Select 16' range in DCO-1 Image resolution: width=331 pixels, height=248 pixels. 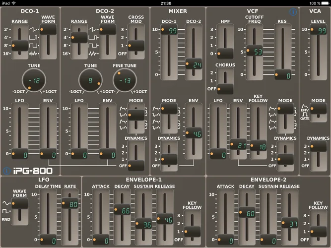(6, 53)
